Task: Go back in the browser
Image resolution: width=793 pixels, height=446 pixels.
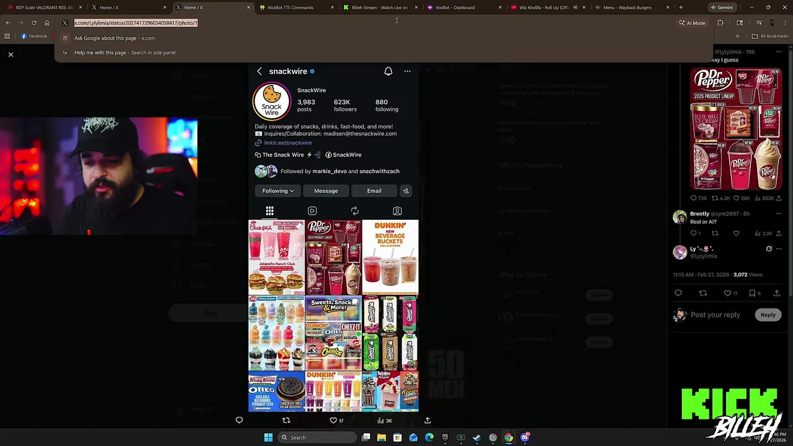Action: 7,23
